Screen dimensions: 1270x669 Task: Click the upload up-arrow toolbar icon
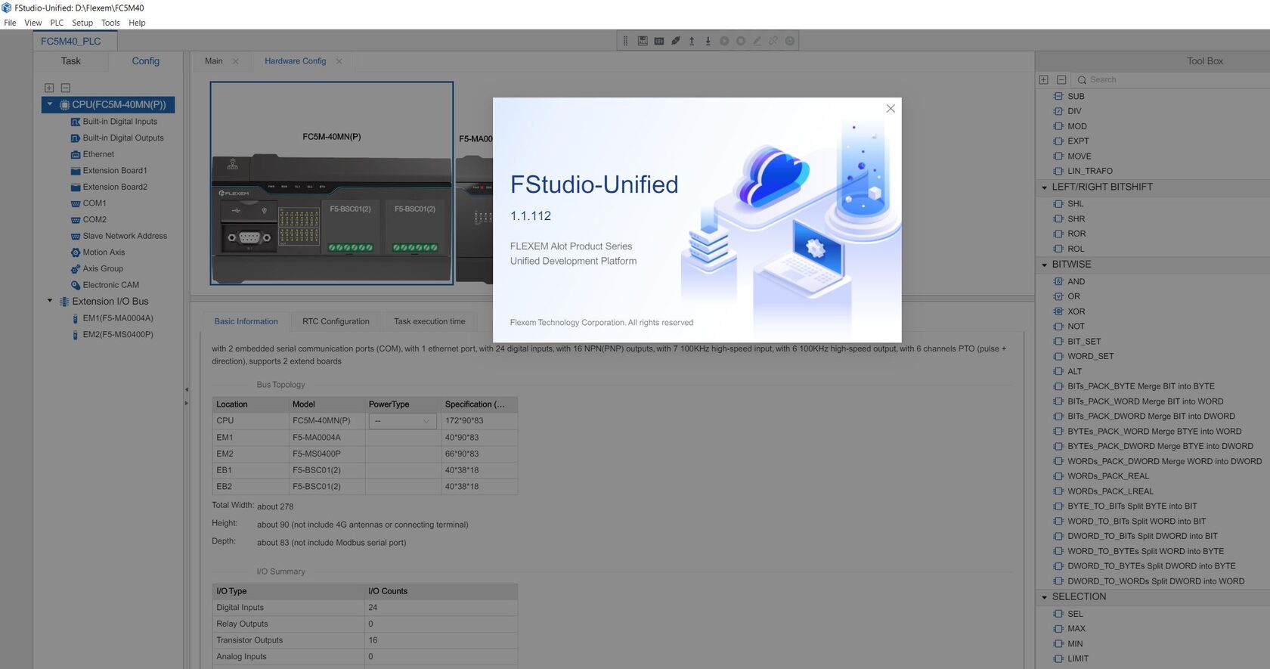[692, 41]
